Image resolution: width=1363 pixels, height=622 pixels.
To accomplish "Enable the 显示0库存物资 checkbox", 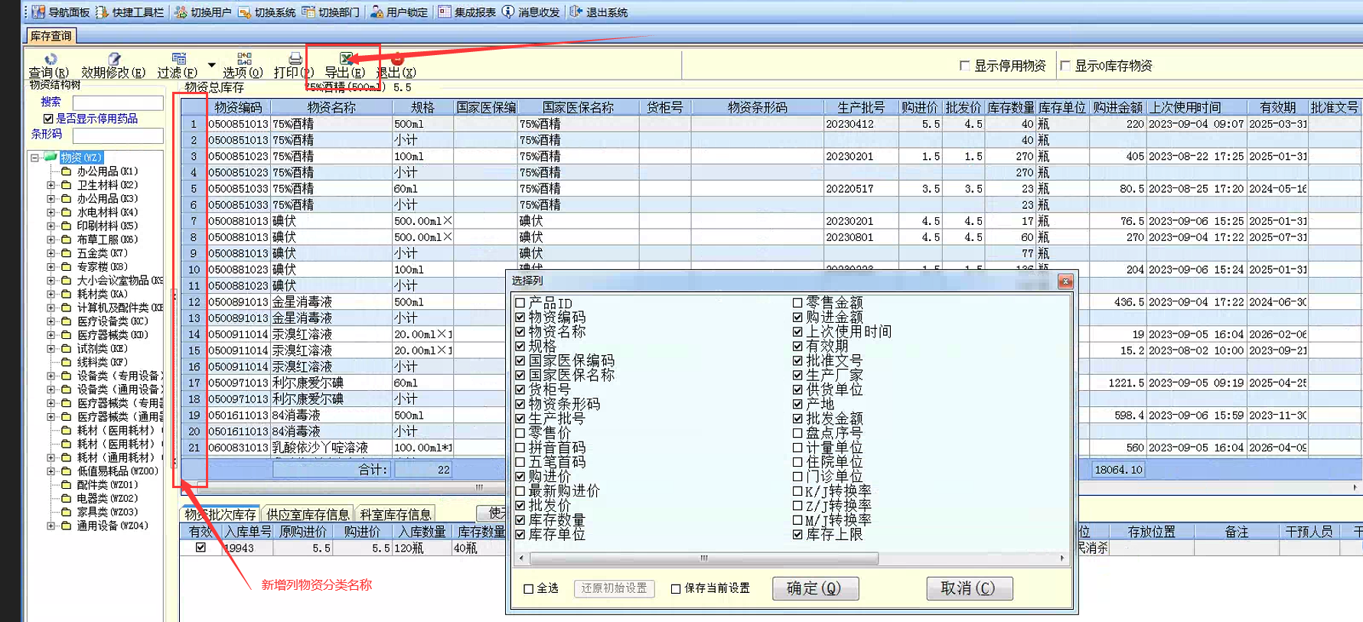I will coord(1065,66).
